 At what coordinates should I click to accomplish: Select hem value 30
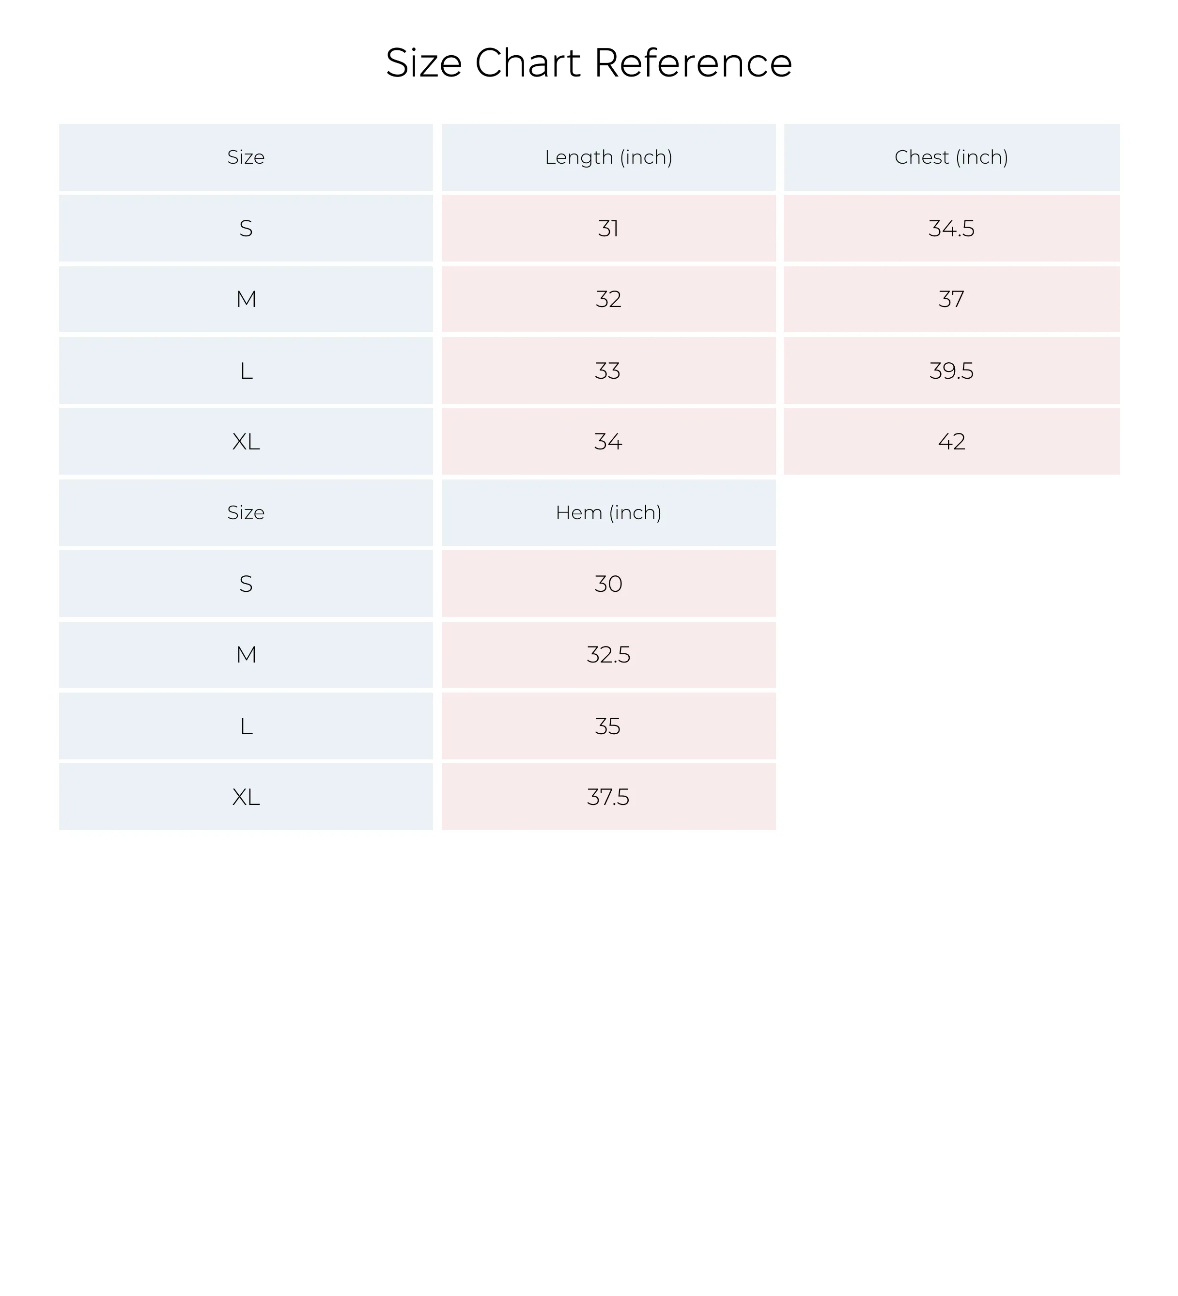[x=608, y=584]
